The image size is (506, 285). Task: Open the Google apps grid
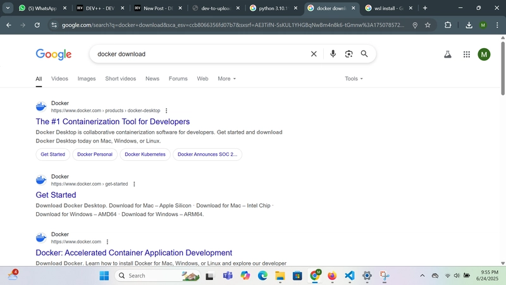click(467, 54)
